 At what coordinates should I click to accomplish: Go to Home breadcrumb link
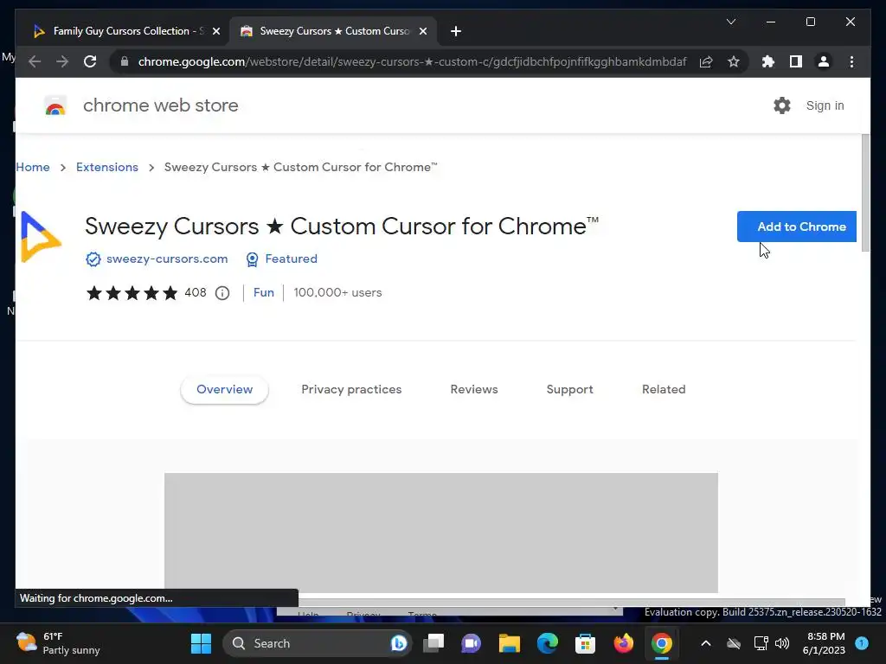(x=33, y=167)
